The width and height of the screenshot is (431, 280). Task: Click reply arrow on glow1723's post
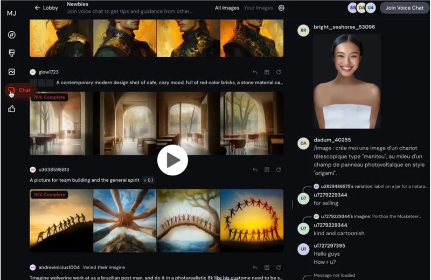255,72
